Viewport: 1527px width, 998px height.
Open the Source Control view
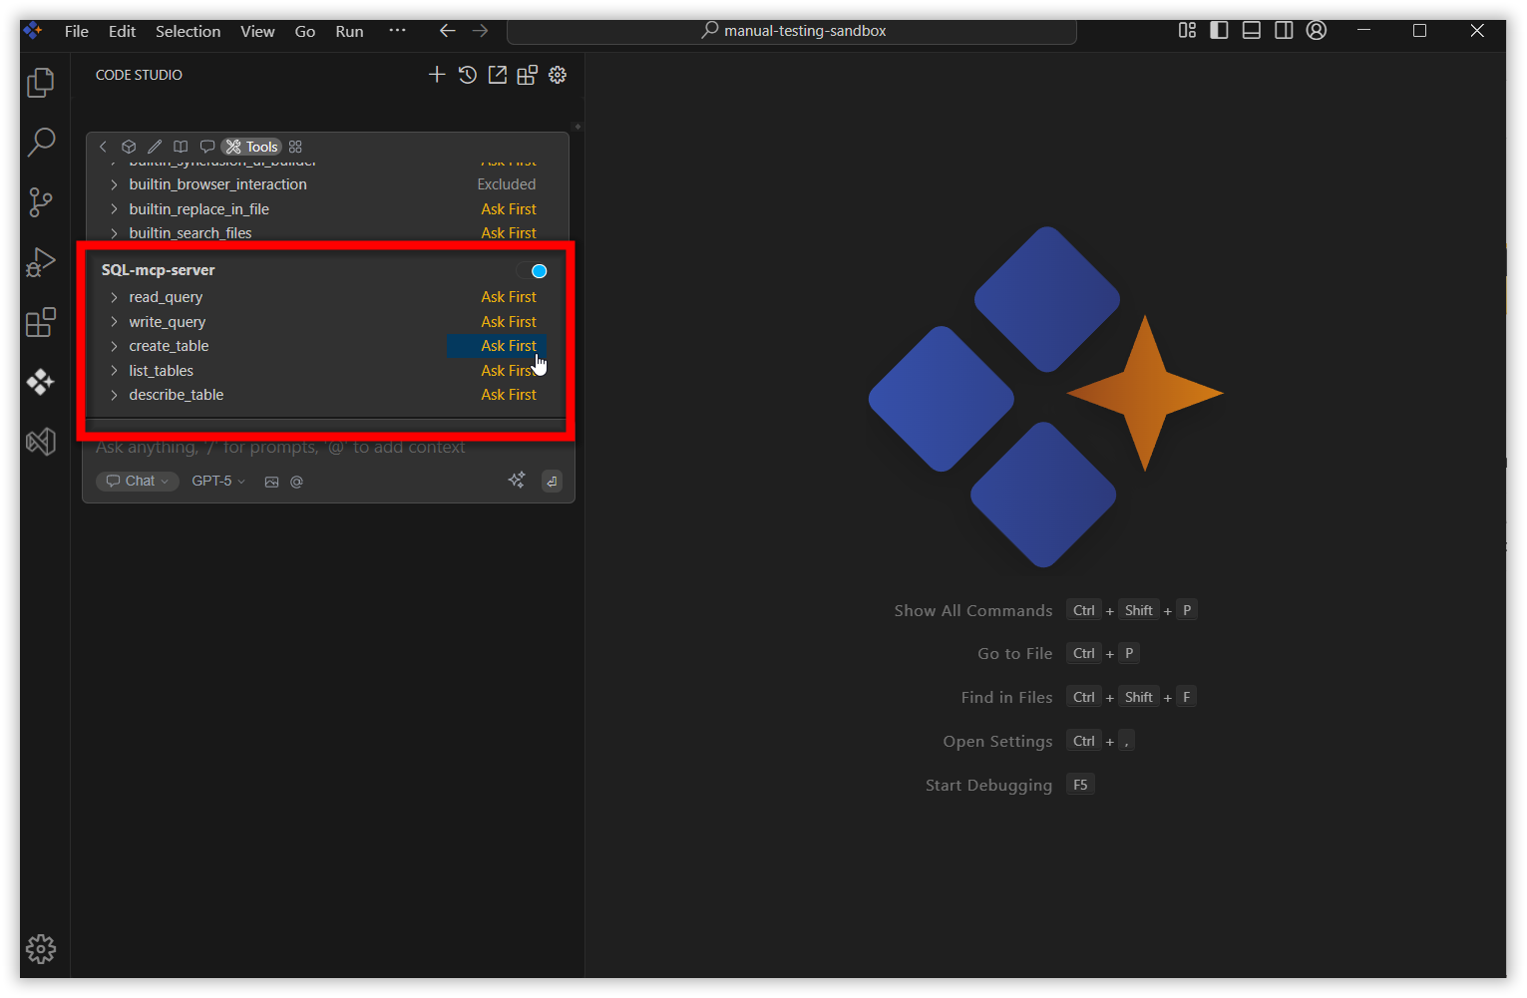click(41, 202)
